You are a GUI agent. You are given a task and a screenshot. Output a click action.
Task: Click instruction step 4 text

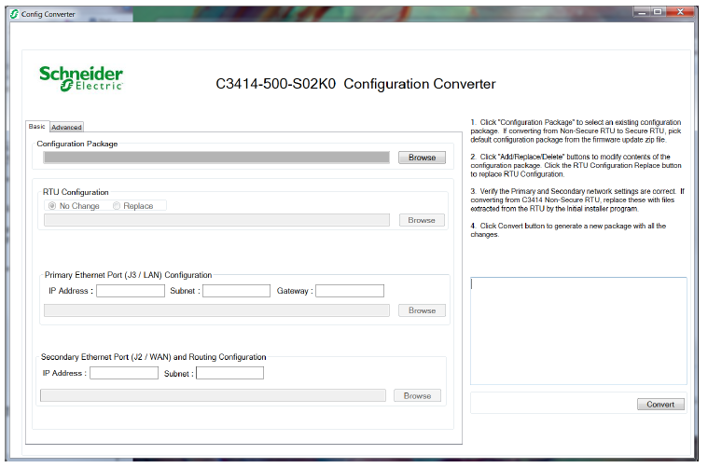coord(568,230)
